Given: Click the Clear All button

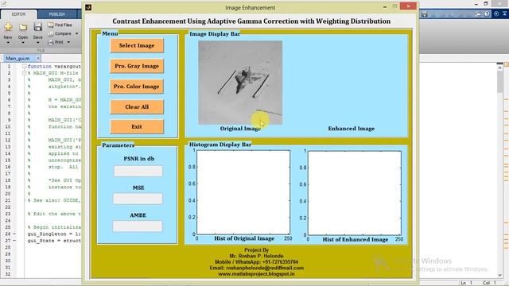Looking at the screenshot, I should [137, 107].
